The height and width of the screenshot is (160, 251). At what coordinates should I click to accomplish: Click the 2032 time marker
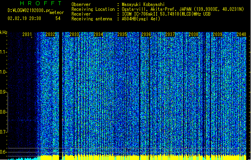(x=50, y=34)
